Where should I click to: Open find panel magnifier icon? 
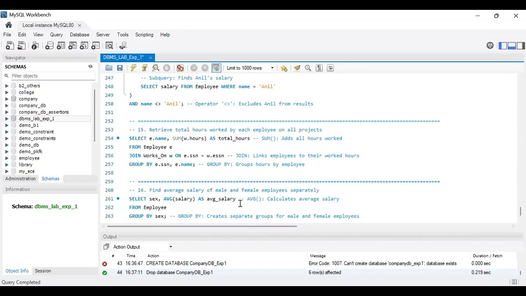308,68
